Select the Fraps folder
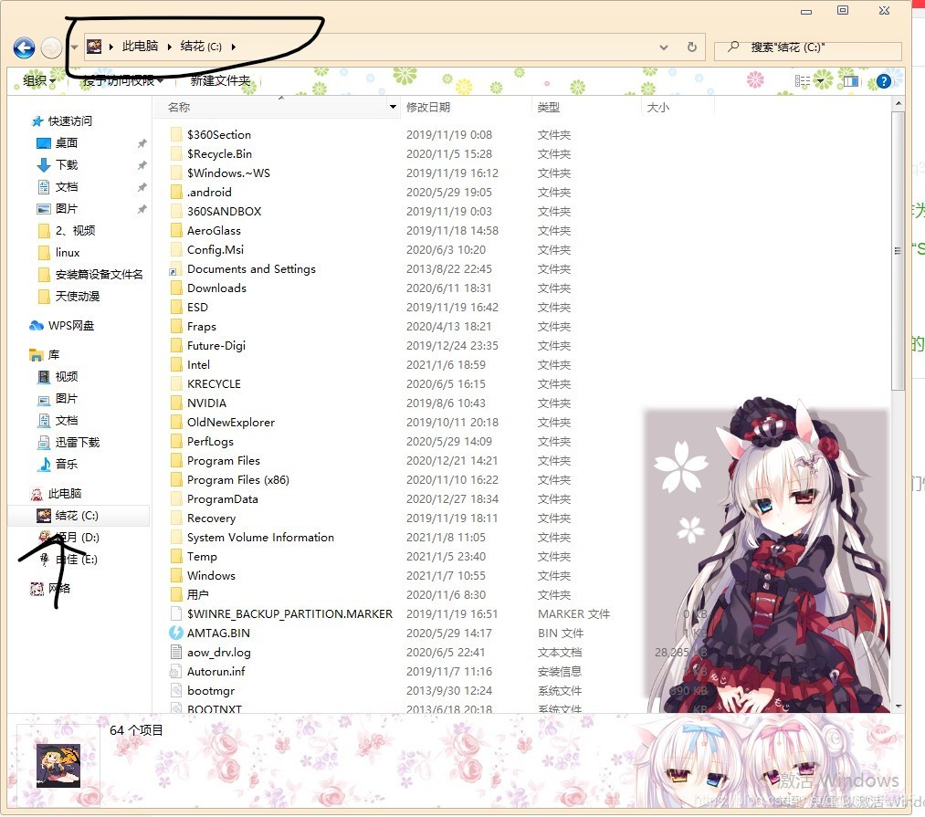 tap(201, 326)
